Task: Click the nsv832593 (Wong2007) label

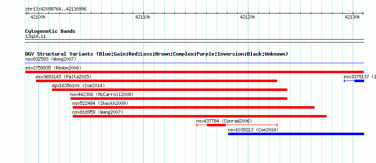Action: pyautogui.click(x=51, y=59)
